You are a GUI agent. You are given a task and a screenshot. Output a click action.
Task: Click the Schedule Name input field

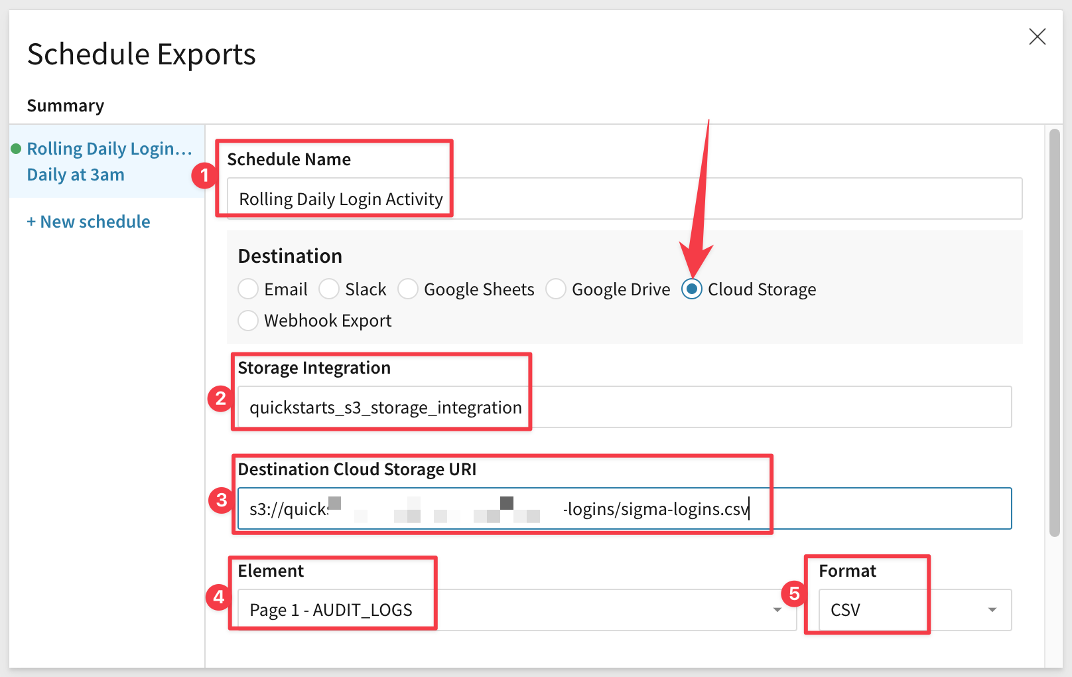click(x=624, y=198)
